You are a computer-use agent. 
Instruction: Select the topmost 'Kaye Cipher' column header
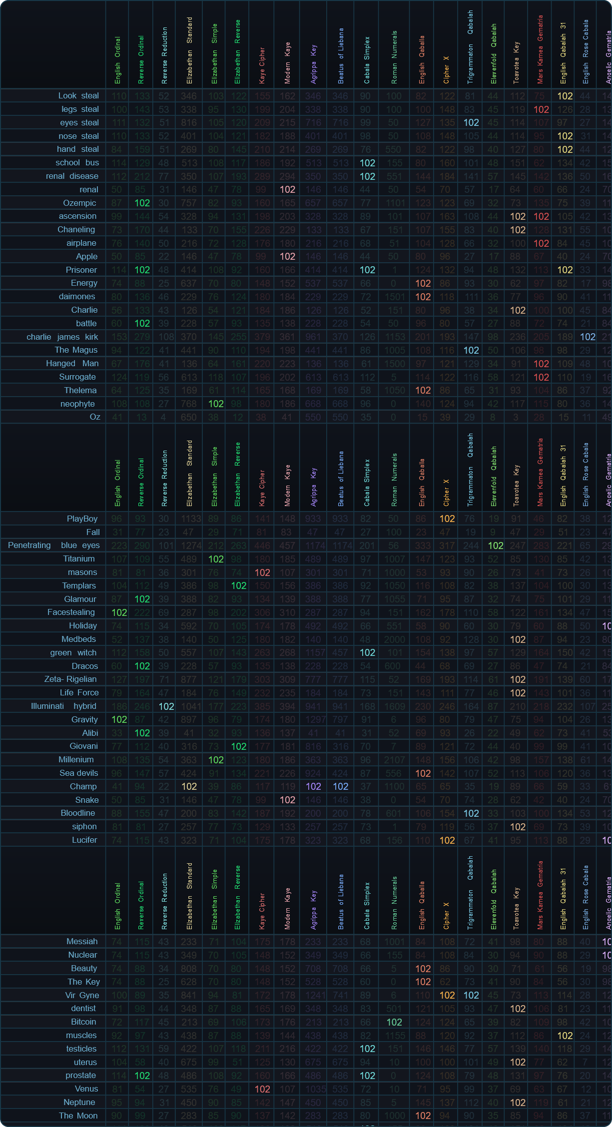click(262, 65)
